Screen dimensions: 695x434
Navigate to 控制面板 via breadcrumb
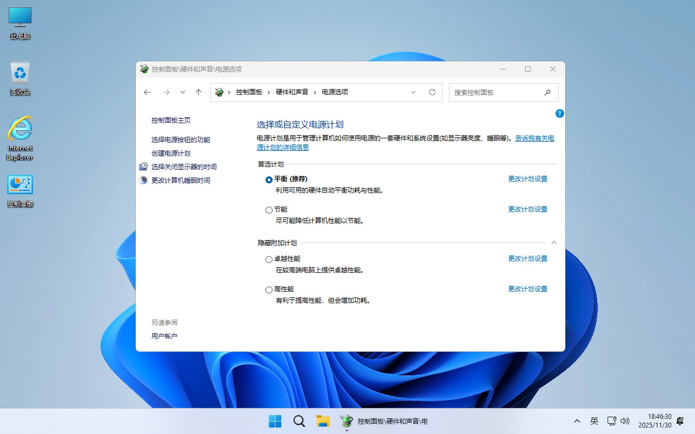click(249, 92)
